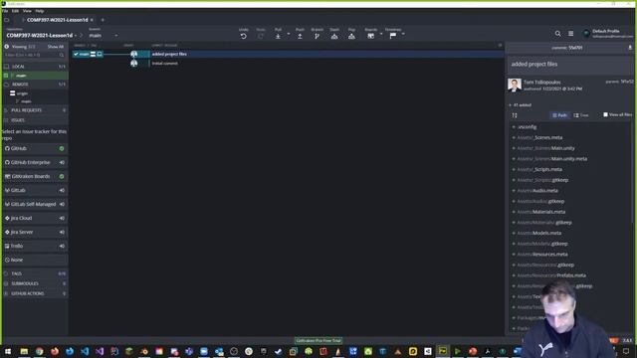Expand the SUBMODULES section

click(34, 283)
